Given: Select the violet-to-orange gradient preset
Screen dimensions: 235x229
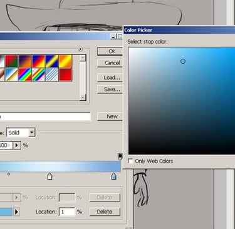Looking at the screenshot, I should (25, 61).
